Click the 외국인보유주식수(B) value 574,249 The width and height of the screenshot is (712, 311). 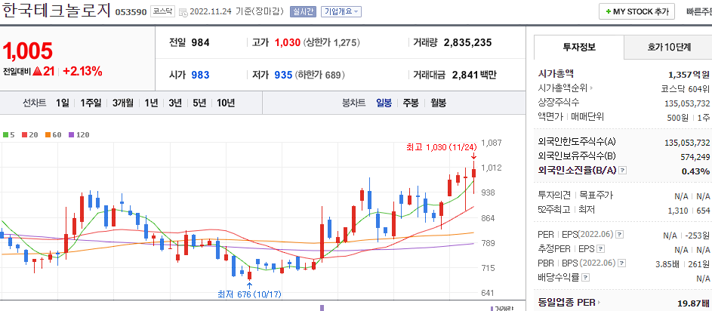click(694, 157)
